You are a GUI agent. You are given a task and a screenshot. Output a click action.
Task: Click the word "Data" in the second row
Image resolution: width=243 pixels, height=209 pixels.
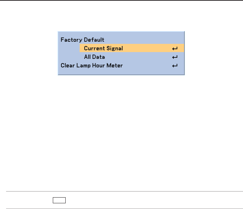[x=99, y=57]
